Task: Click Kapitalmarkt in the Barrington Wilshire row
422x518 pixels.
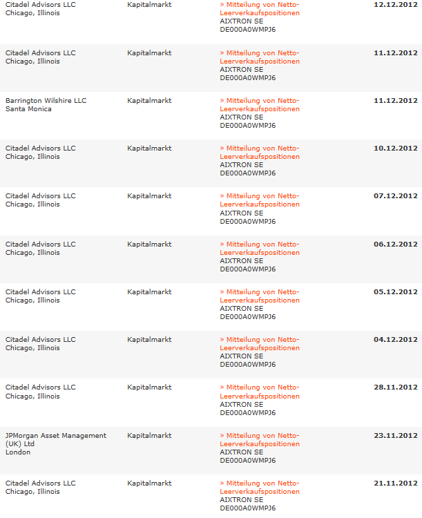Action: (x=149, y=100)
